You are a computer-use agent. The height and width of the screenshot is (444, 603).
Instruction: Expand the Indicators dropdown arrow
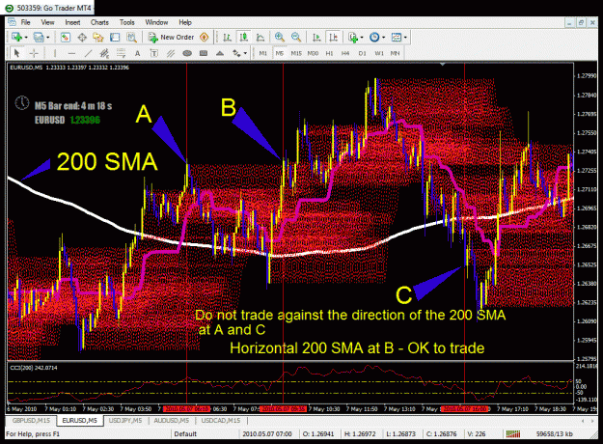[362, 38]
